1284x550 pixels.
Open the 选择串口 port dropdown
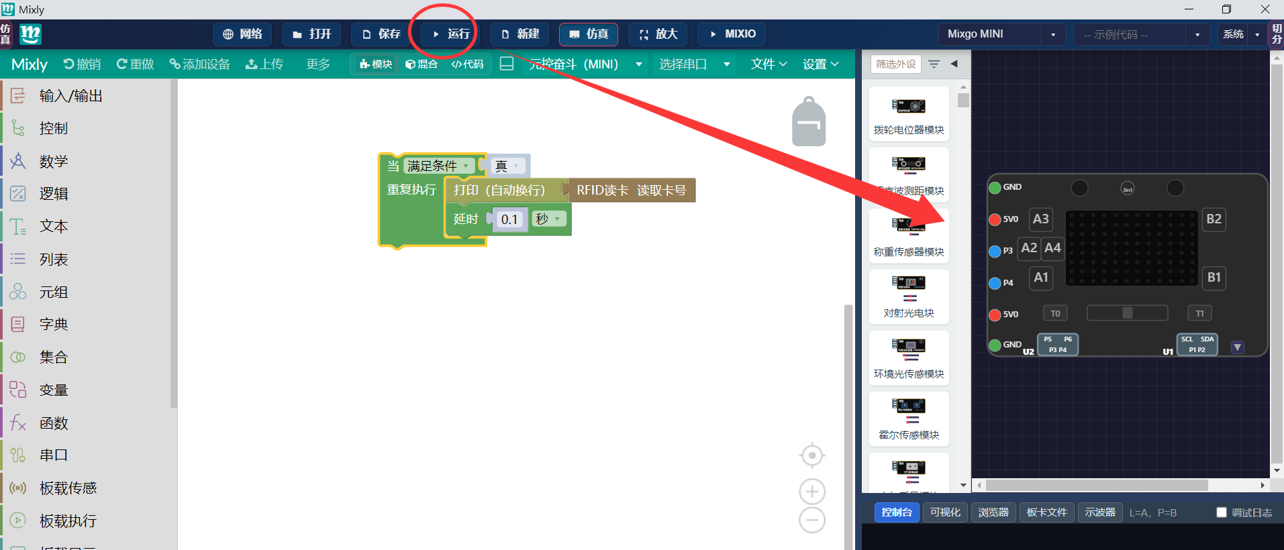pyautogui.click(x=695, y=64)
